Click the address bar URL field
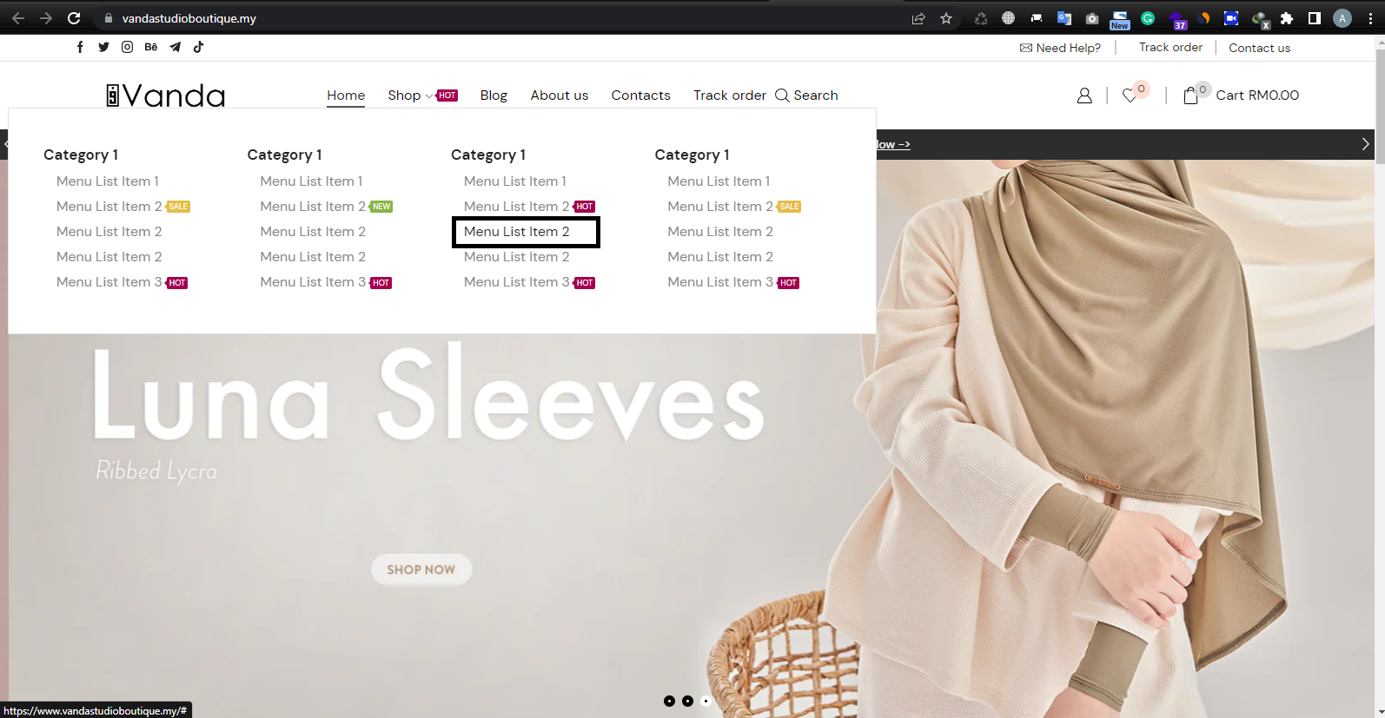This screenshot has width=1385, height=718. [504, 18]
